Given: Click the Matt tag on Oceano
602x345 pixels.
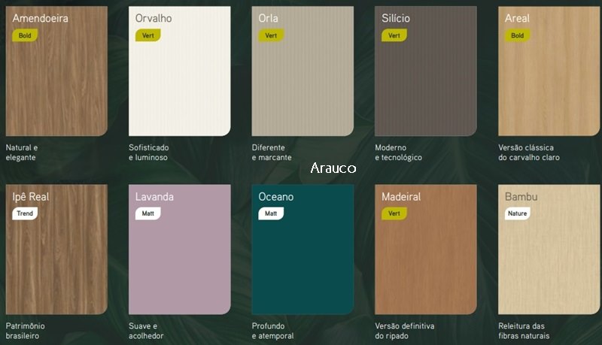Looking at the screenshot, I should pos(271,213).
